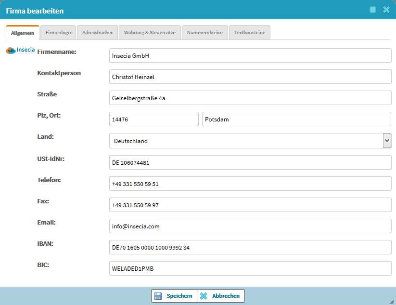The image size is (396, 305).
Task: Click the USt-IdNr label
Action: [x=51, y=159]
